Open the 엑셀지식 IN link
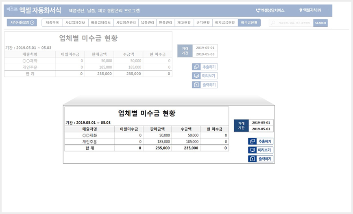Viewport: 353px width, 214px height. [310, 10]
